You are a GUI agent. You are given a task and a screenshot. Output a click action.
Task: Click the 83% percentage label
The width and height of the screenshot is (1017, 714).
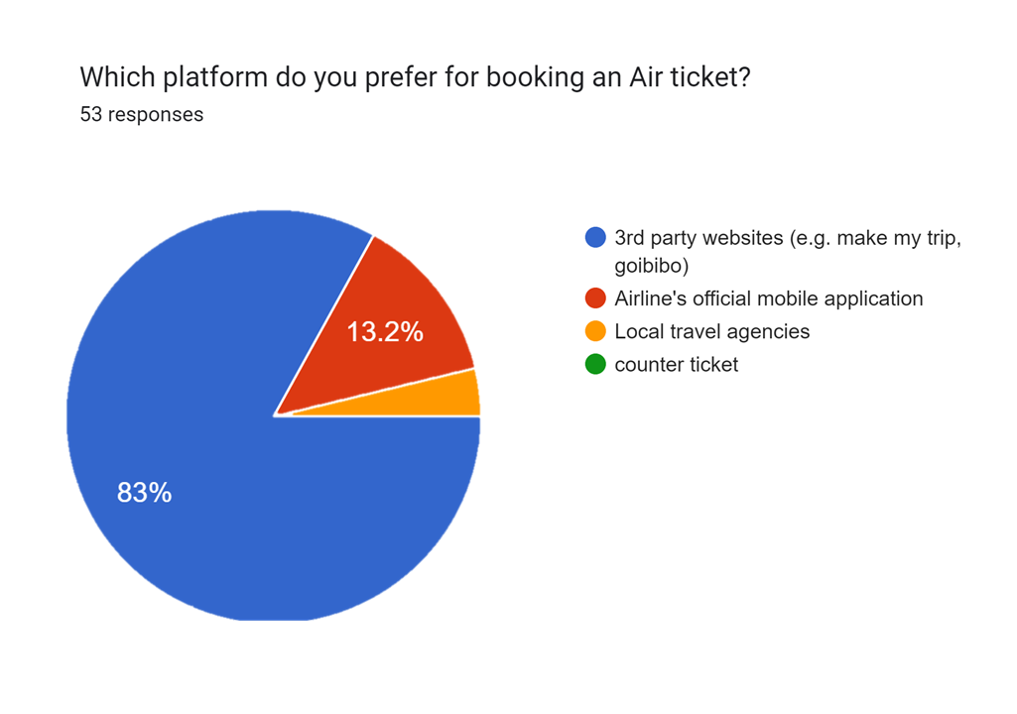144,493
